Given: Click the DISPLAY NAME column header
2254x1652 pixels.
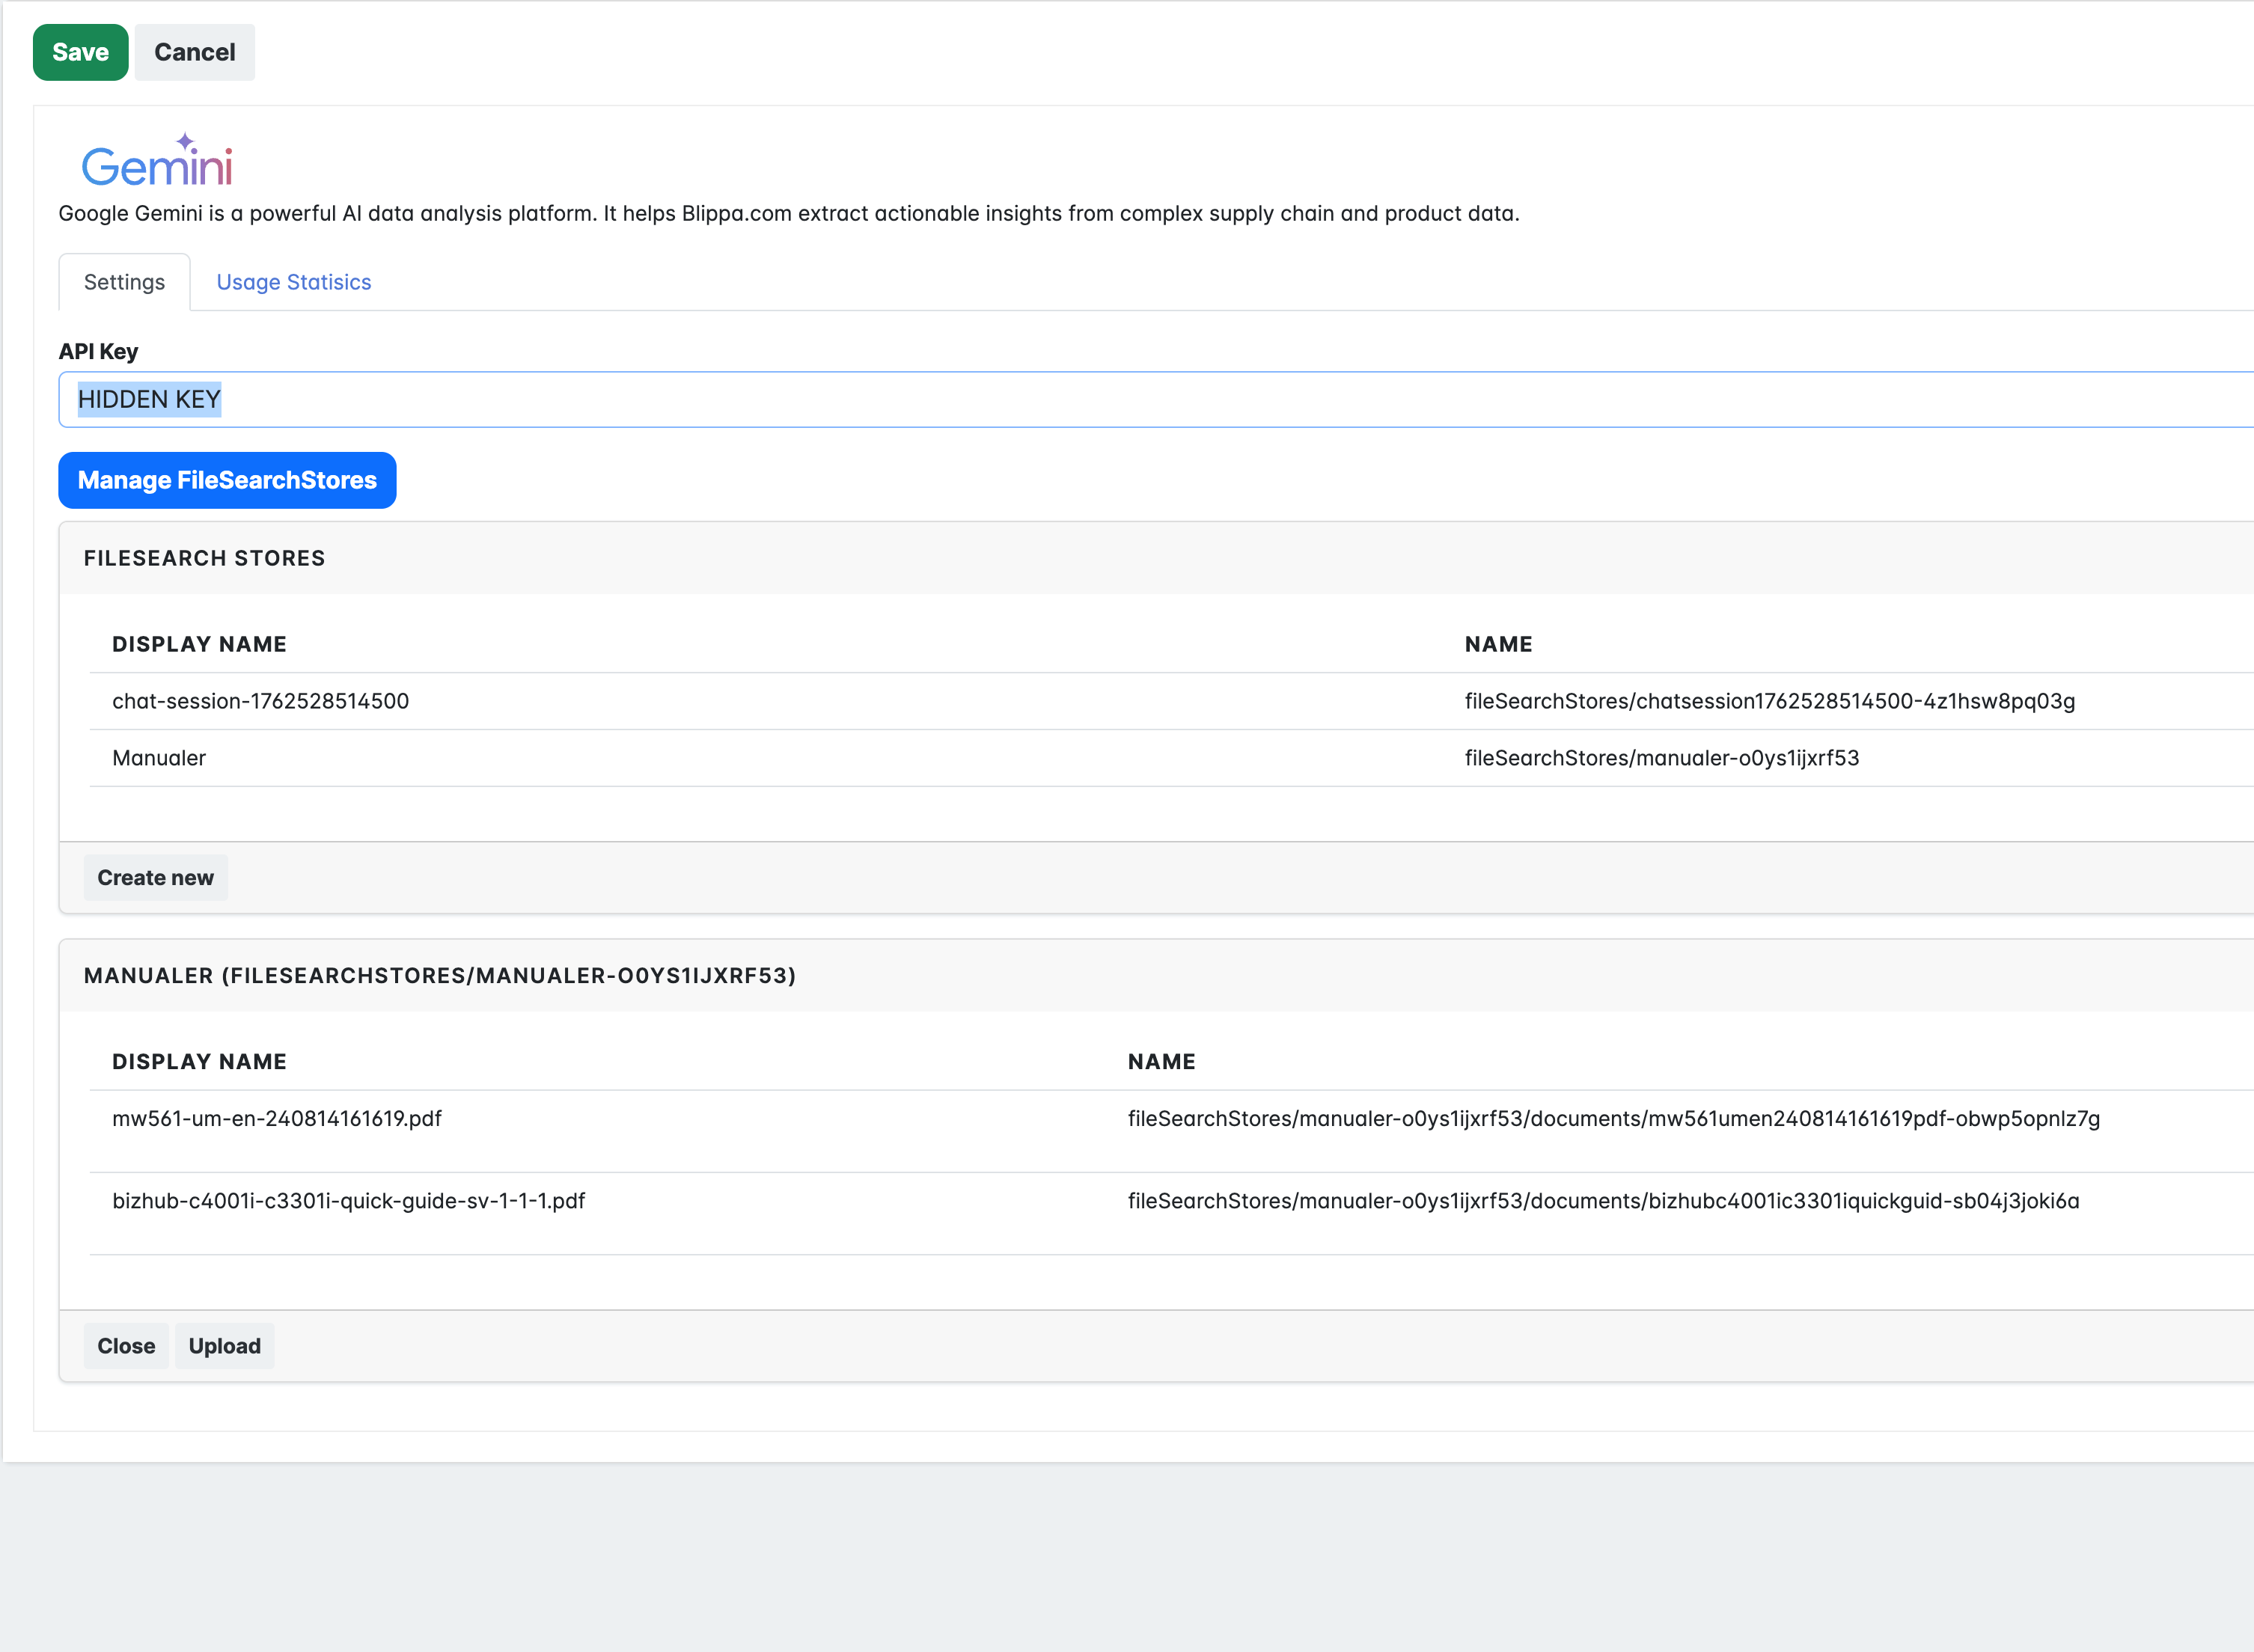Looking at the screenshot, I should [x=199, y=643].
